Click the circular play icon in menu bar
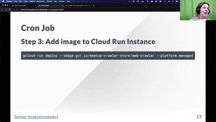Viewport: 216px width, 122px height. 134,1
